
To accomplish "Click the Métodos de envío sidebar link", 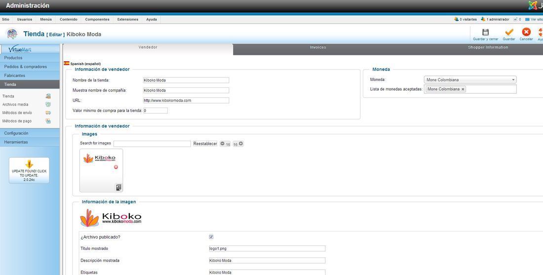I will pyautogui.click(x=17, y=113).
